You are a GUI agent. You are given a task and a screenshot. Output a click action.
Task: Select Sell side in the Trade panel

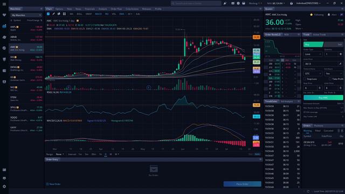point(334,44)
